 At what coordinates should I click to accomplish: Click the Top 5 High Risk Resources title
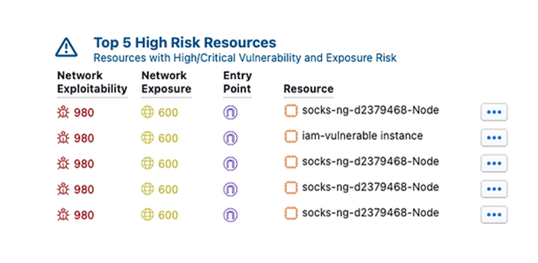[x=185, y=43]
